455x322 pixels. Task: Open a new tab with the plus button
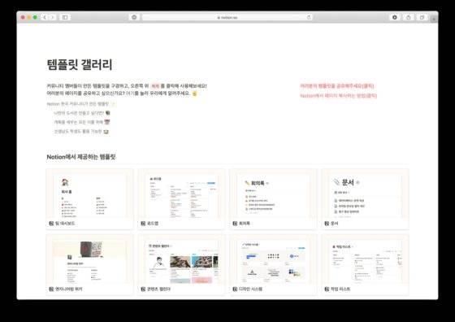point(434,19)
